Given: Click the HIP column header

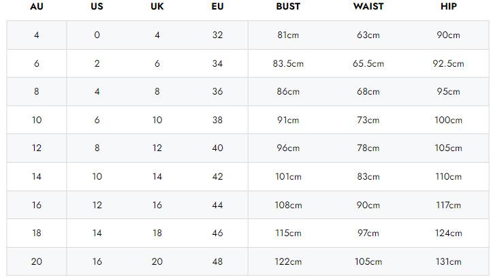Looking at the screenshot, I should point(449,7).
